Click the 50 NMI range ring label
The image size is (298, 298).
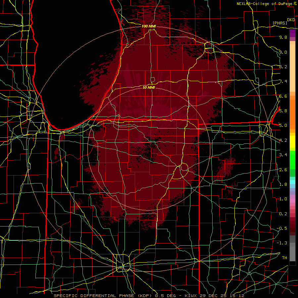point(149,87)
